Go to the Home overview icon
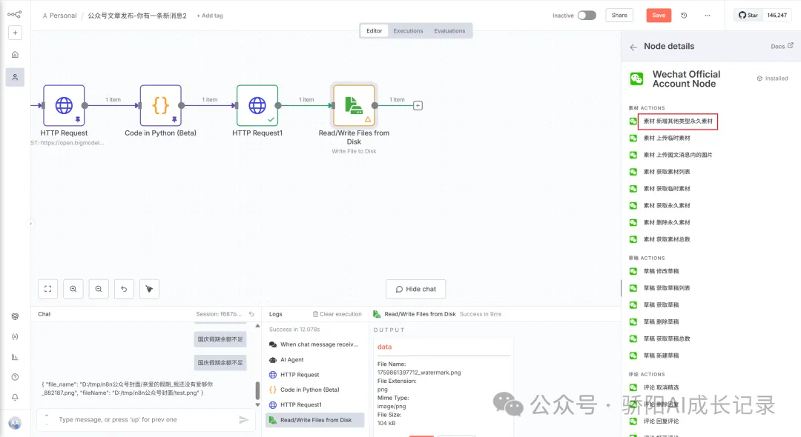Viewport: 801px width, 437px height. pos(15,55)
